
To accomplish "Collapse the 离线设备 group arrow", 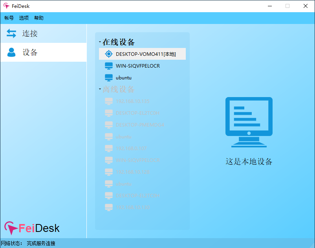I will [x=100, y=89].
